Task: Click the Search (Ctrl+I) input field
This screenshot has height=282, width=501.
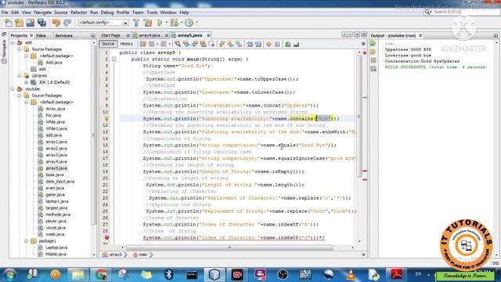Action: [x=463, y=12]
